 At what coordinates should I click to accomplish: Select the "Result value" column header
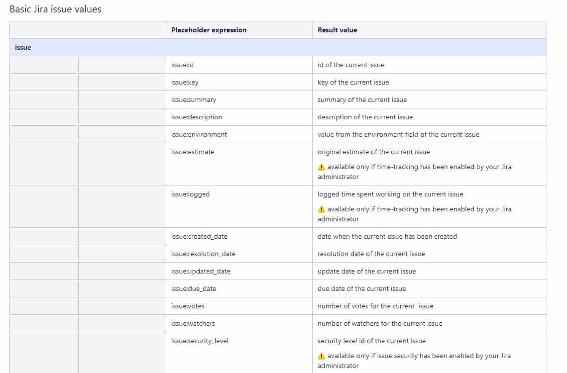pyautogui.click(x=337, y=30)
